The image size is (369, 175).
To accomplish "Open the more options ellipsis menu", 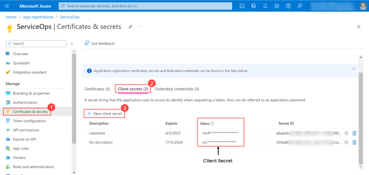I will (140, 27).
